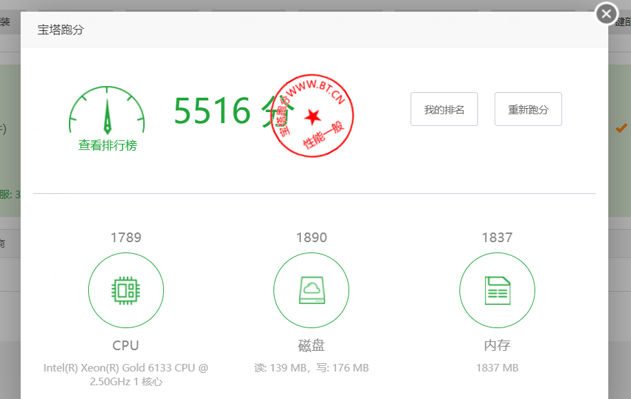The width and height of the screenshot is (631, 399).
Task: Open the 查看排行榜 leaderboard link
Action: click(107, 145)
